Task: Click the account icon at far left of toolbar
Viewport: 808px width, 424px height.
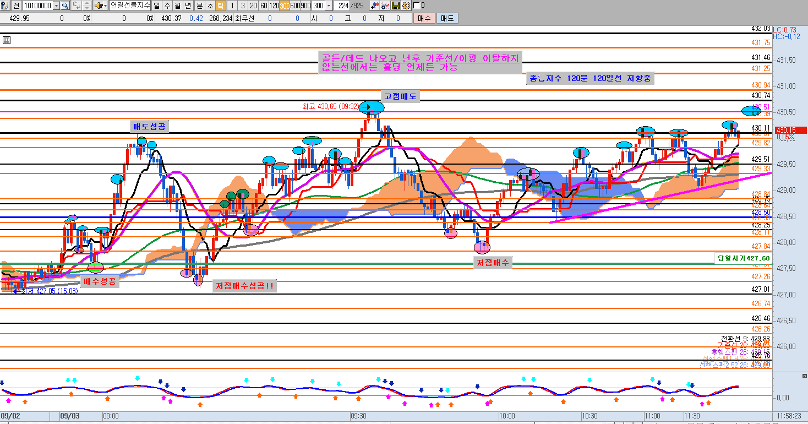Action: [x=5, y=6]
